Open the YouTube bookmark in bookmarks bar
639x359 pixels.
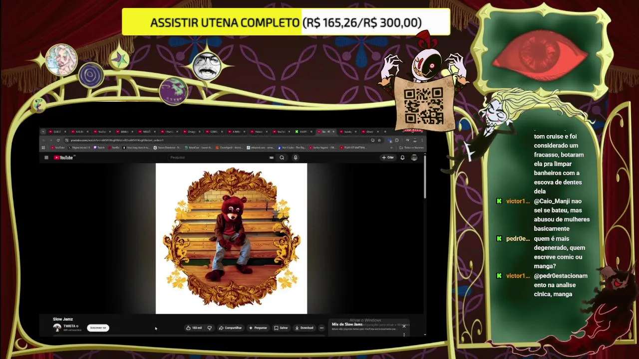(58, 148)
